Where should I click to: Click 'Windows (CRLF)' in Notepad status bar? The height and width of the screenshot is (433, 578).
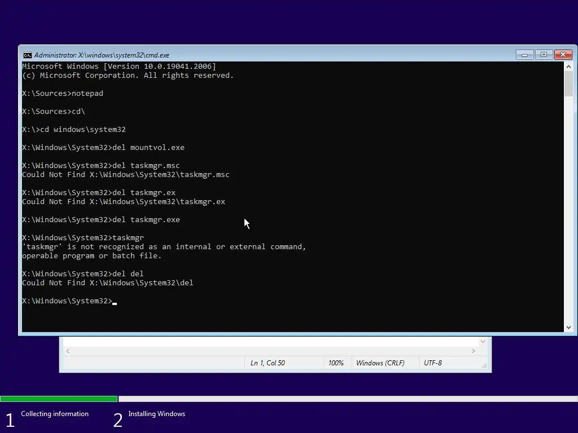380,363
